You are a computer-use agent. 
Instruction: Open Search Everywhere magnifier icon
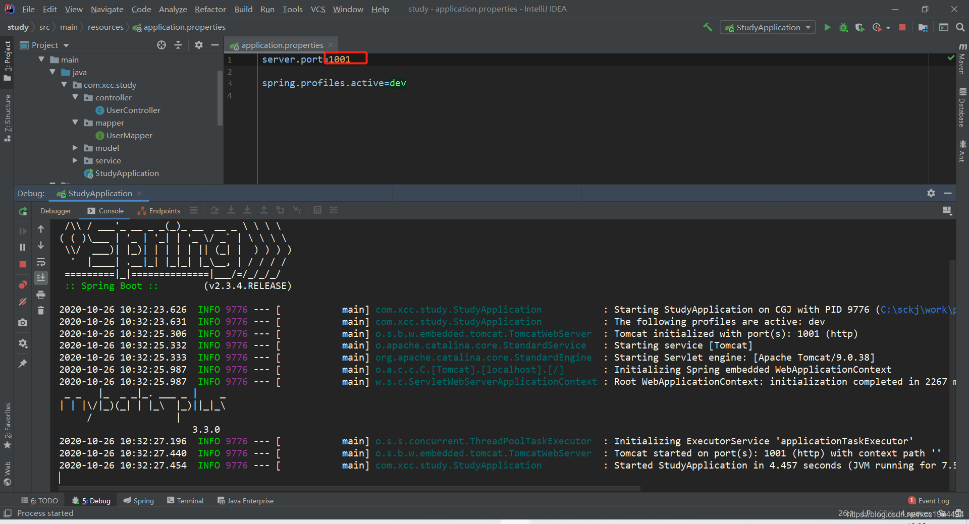[x=960, y=27]
